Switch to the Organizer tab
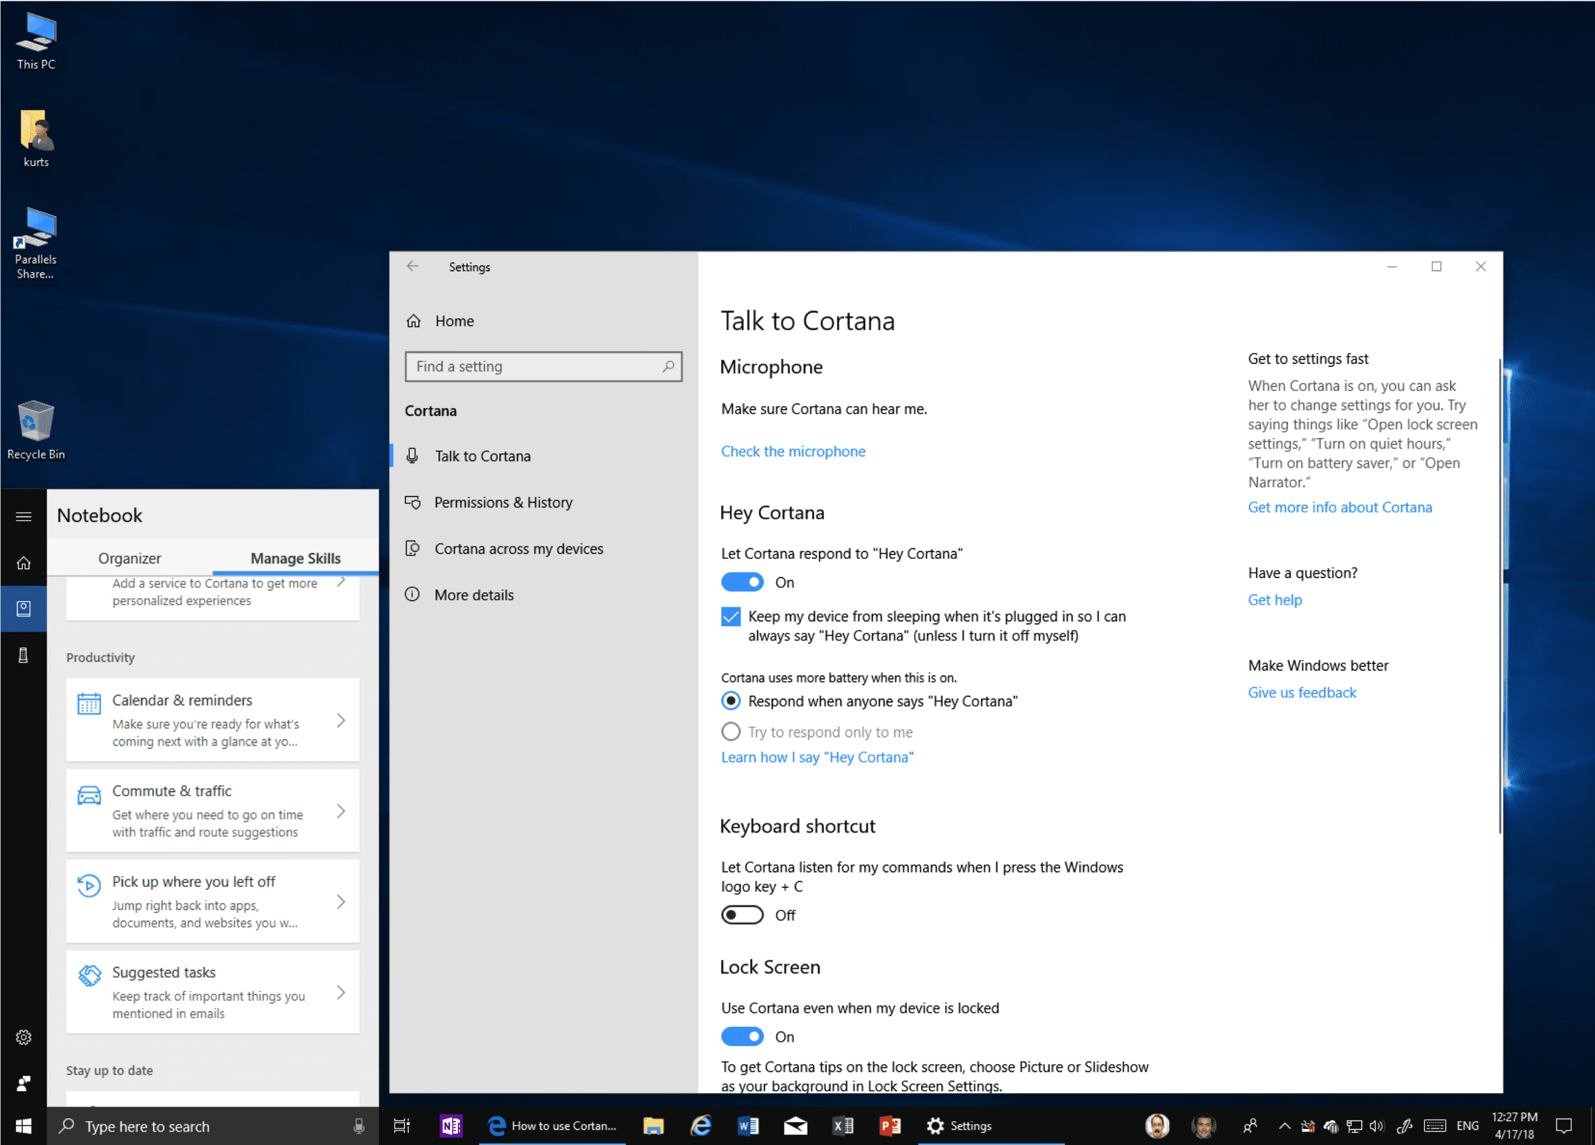This screenshot has width=1595, height=1145. tap(130, 558)
